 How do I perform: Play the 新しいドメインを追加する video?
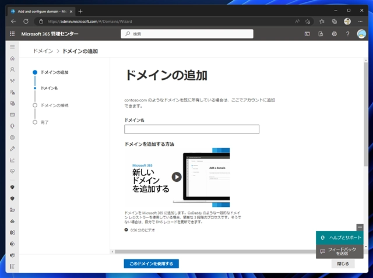pos(177,177)
